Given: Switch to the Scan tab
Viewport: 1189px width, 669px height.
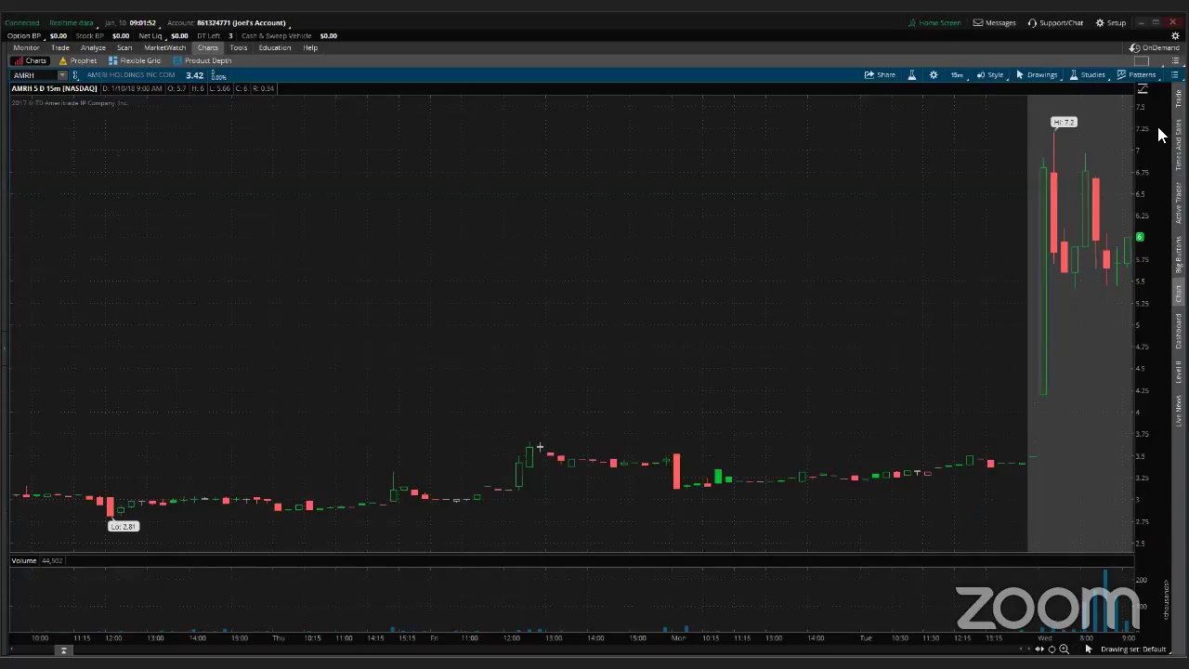Looking at the screenshot, I should coord(124,47).
